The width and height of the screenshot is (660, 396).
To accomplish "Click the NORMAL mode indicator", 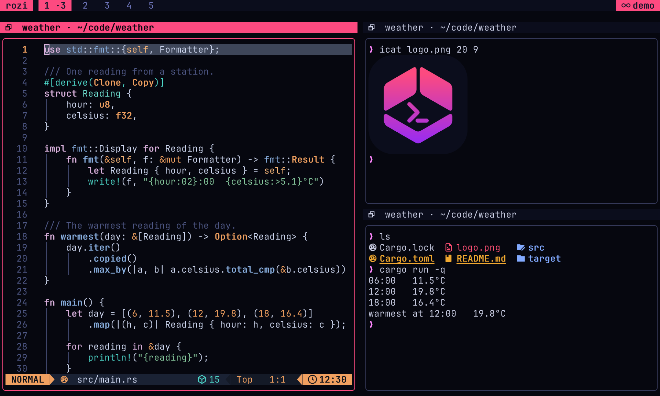I will click(x=27, y=379).
